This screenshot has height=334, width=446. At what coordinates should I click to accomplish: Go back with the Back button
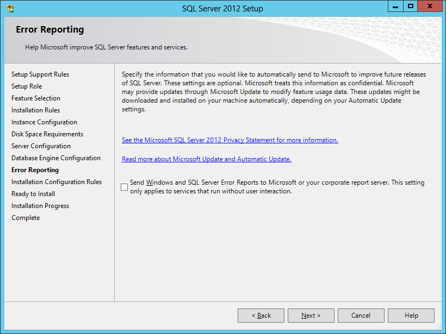click(261, 316)
